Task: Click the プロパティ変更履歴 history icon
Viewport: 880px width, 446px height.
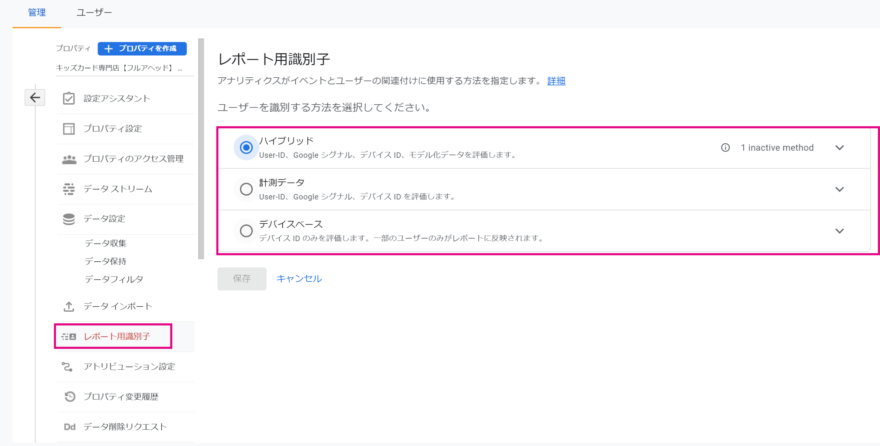Action: click(x=69, y=396)
